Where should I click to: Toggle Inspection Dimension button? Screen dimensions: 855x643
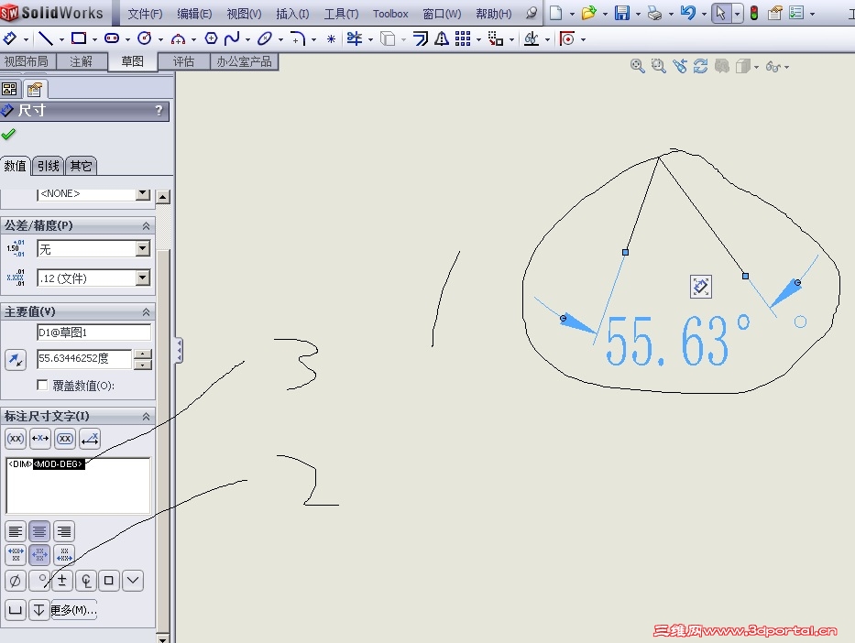point(65,439)
